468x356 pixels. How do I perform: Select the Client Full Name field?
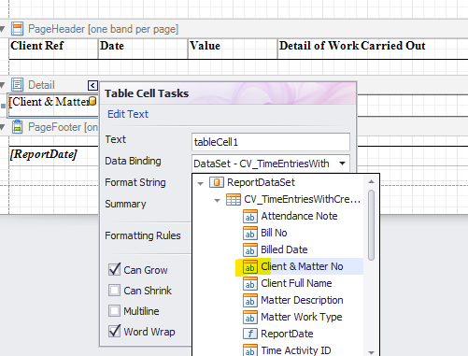pos(296,283)
